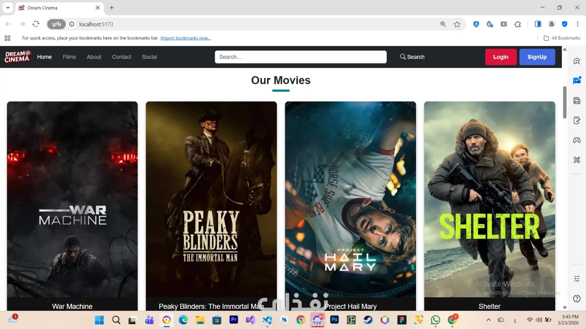Open the media control play icon

point(504,24)
